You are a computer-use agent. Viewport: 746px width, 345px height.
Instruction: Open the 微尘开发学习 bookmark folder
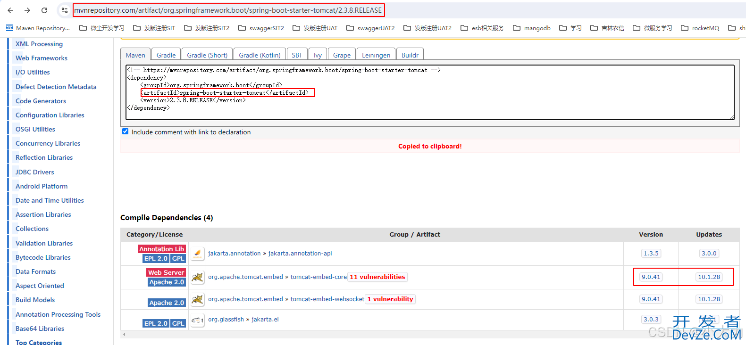coord(102,28)
